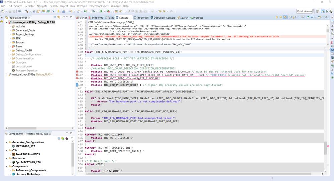Viewport: 334px width, 181px height.
Task: Click Components view vertical scrollbar
Action: coord(73,157)
